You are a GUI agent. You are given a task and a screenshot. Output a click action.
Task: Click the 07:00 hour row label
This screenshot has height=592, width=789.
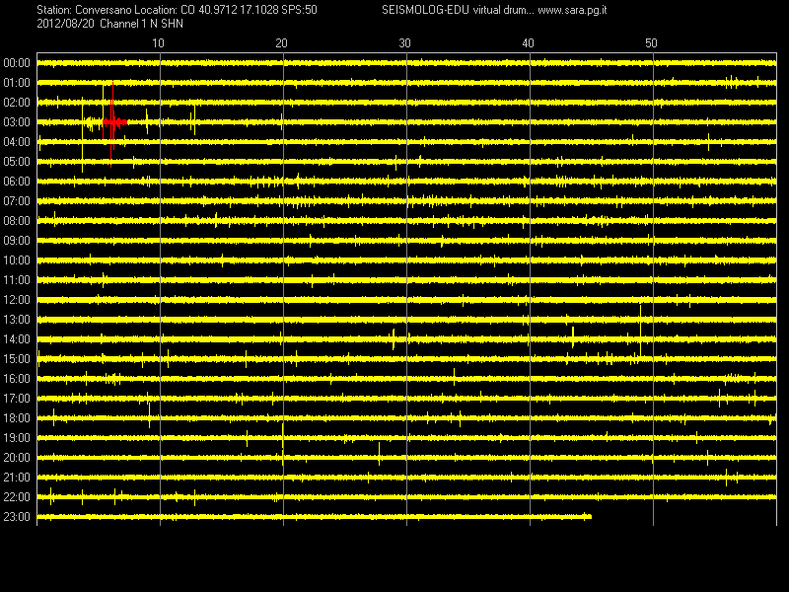coord(17,201)
